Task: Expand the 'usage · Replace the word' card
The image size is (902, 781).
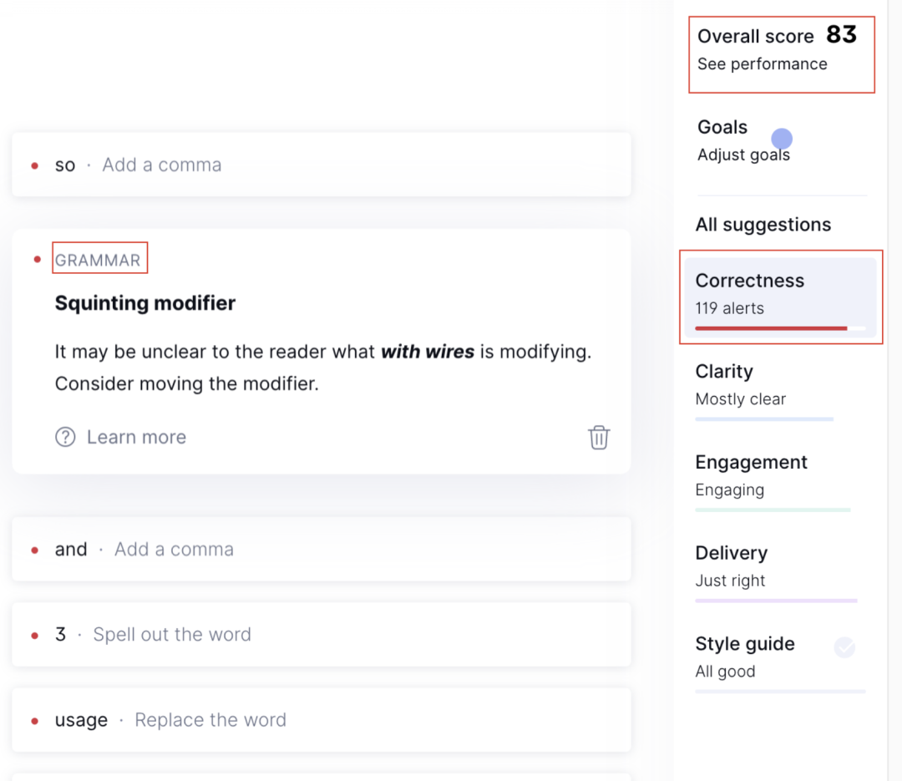Action: coord(321,720)
